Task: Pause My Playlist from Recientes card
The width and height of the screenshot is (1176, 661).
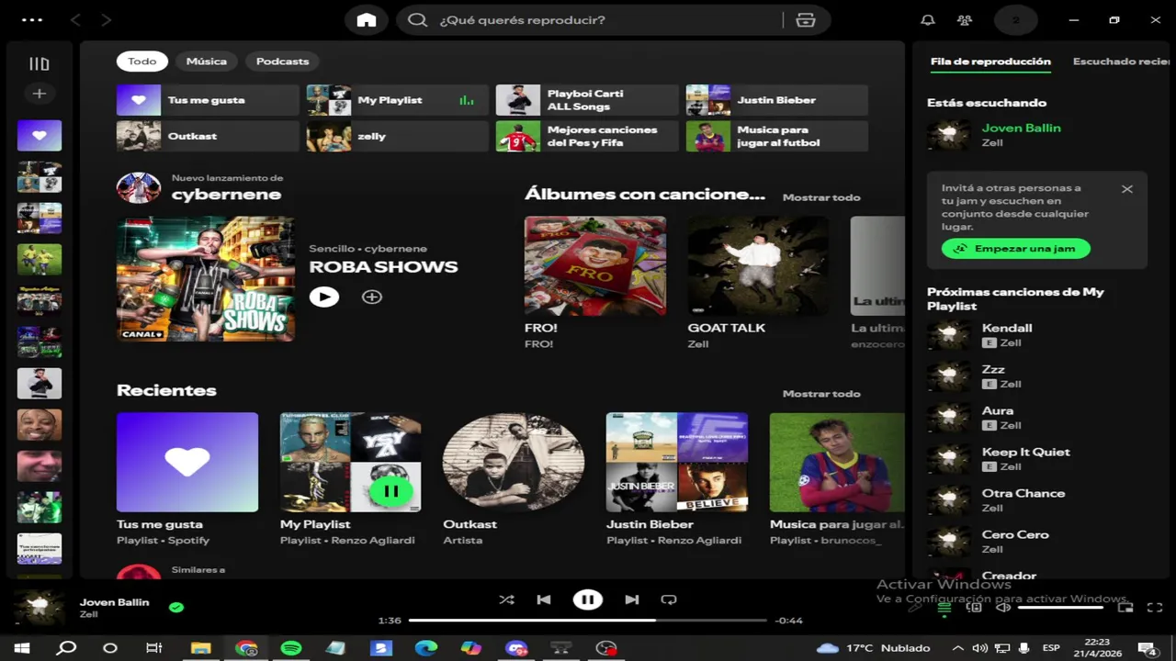Action: [391, 491]
